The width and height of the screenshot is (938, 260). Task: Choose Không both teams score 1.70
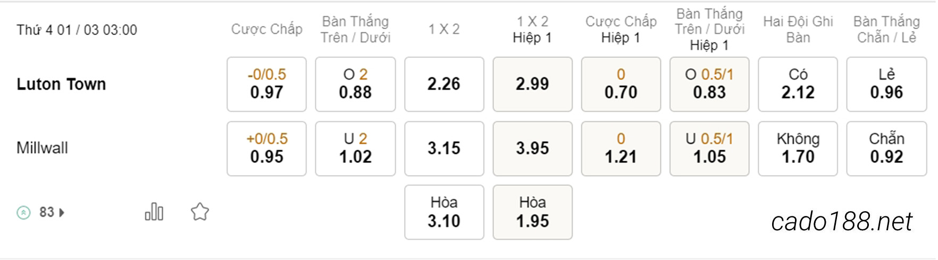[x=798, y=148]
